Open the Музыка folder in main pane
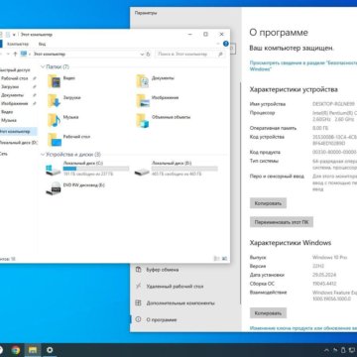 (x=62, y=120)
